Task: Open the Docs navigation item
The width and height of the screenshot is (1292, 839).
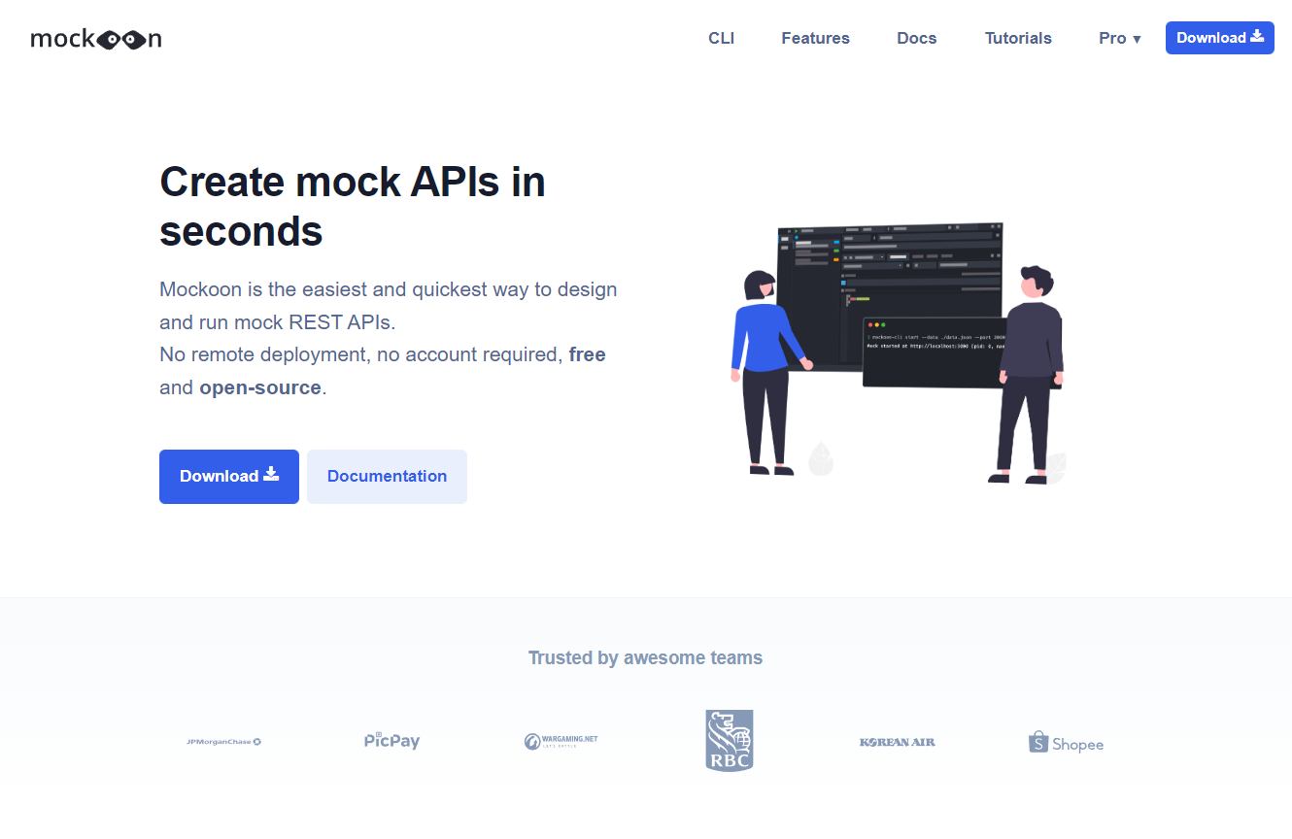Action: click(x=917, y=38)
